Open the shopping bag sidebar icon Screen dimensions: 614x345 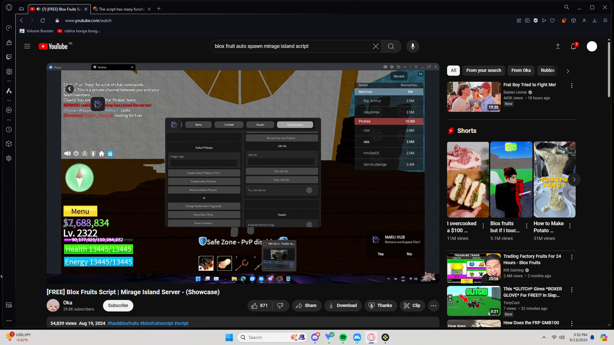[9, 42]
